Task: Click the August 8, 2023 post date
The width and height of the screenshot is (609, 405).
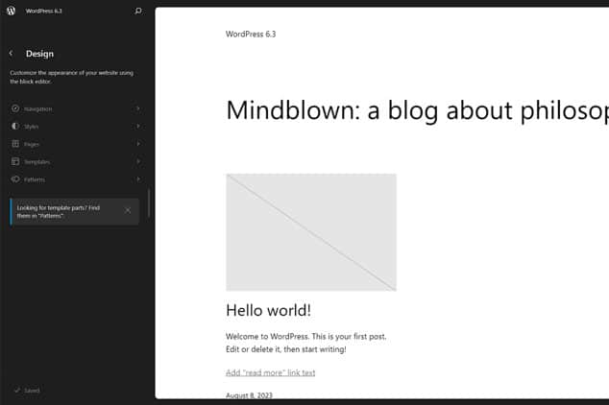Action: pos(249,395)
